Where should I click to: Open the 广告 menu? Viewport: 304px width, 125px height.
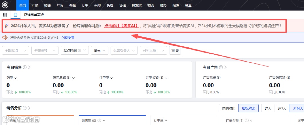60,5
